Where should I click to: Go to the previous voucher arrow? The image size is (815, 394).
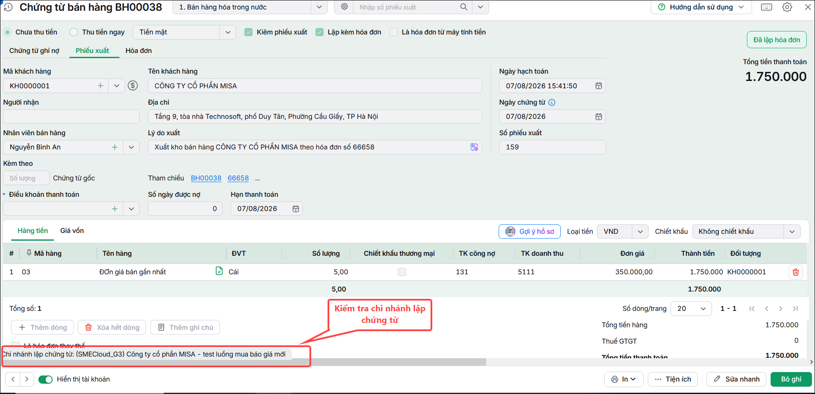(13, 379)
